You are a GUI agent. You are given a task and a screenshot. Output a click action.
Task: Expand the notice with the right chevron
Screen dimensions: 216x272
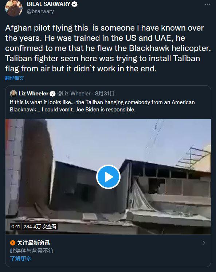click(204, 243)
